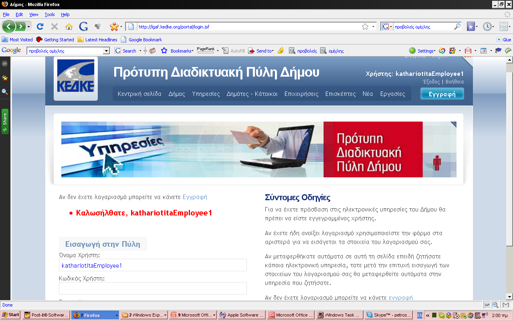Open the Help menu
The height and width of the screenshot is (321, 513).
65,14
